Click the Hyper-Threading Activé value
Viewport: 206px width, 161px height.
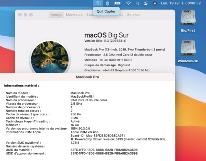pyautogui.click(x=75, y=121)
